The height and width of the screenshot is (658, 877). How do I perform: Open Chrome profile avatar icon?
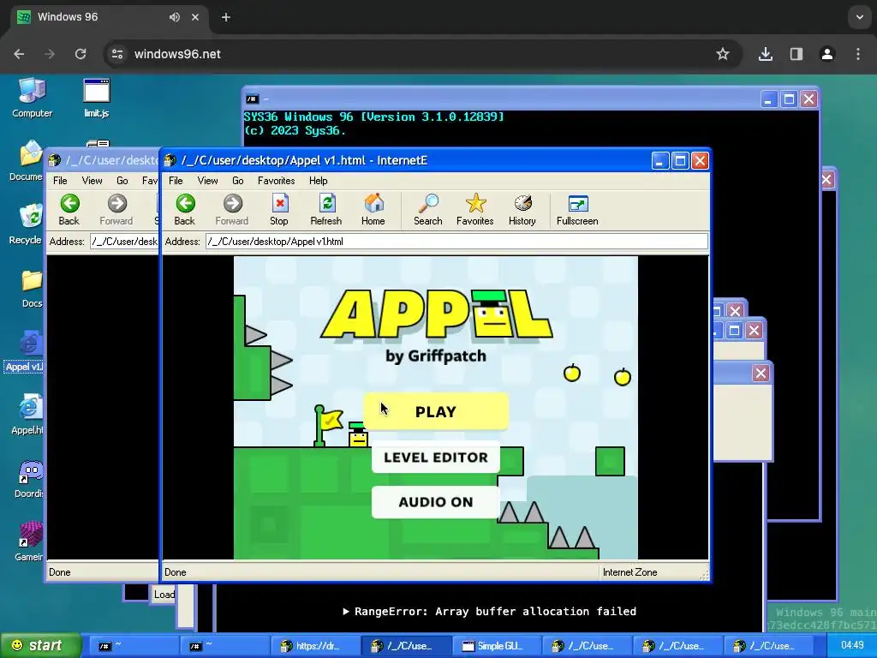point(827,54)
